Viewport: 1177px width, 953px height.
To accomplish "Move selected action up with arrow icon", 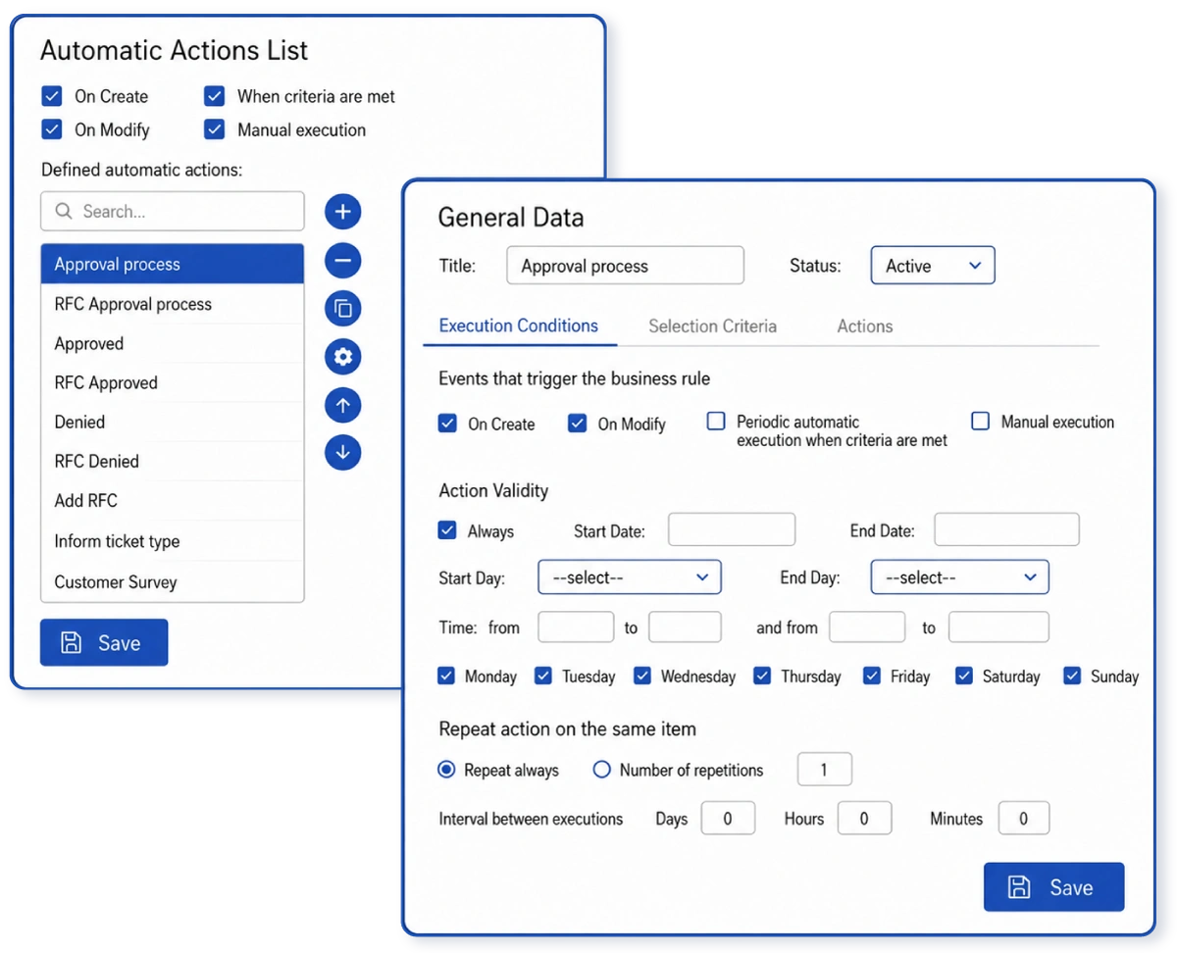I will [x=343, y=405].
